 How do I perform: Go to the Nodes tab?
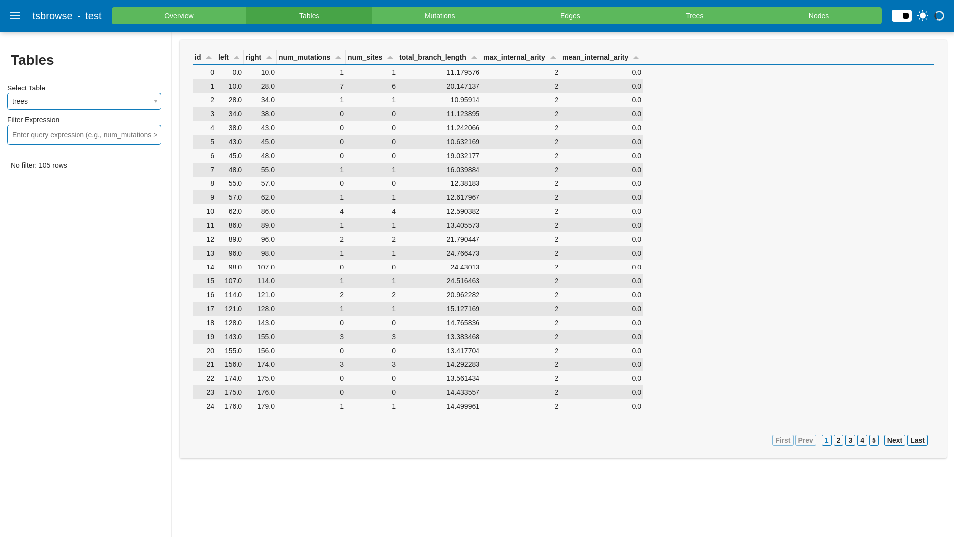coord(818,16)
